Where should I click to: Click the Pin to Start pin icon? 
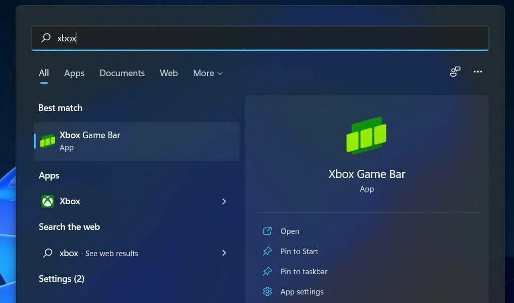click(267, 251)
